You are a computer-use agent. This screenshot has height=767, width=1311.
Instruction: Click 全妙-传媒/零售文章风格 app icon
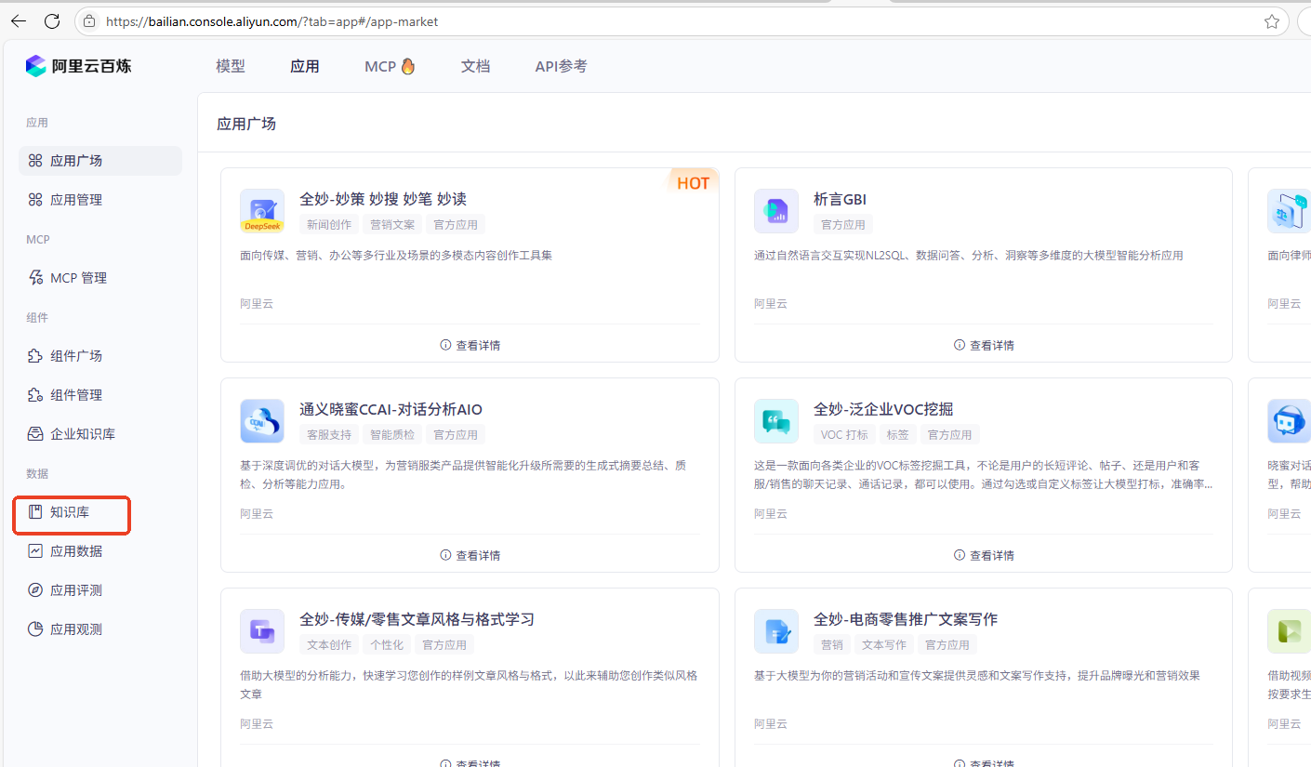tap(262, 631)
